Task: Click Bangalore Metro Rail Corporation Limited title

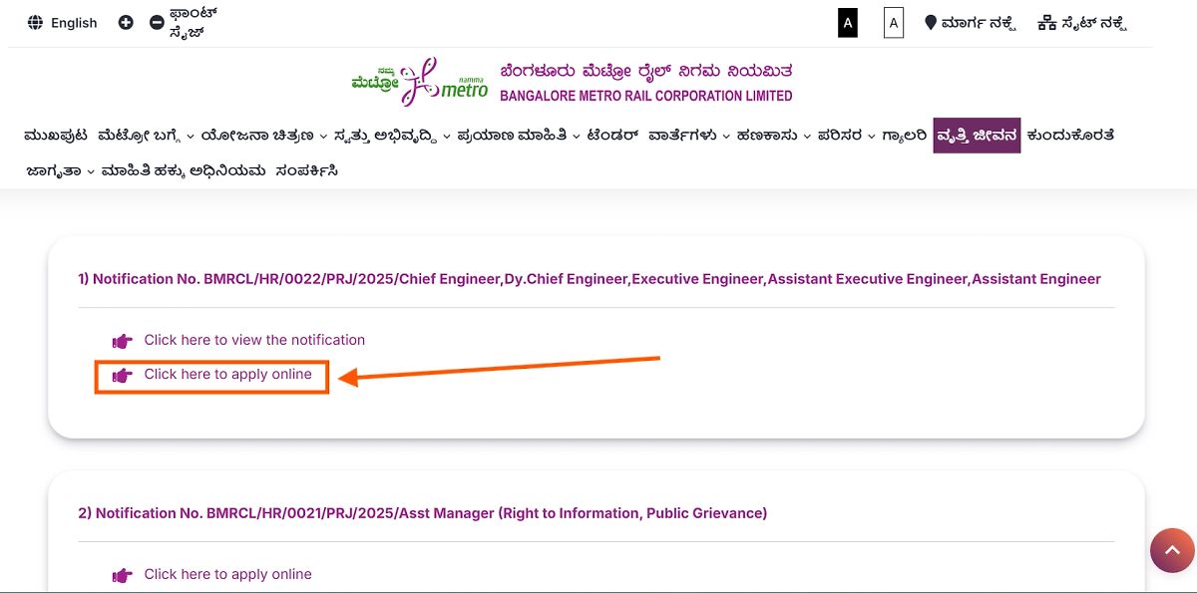Action: point(645,96)
